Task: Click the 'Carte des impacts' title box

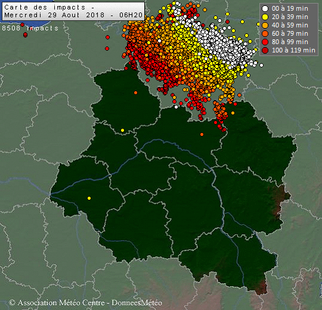Action: (73, 11)
